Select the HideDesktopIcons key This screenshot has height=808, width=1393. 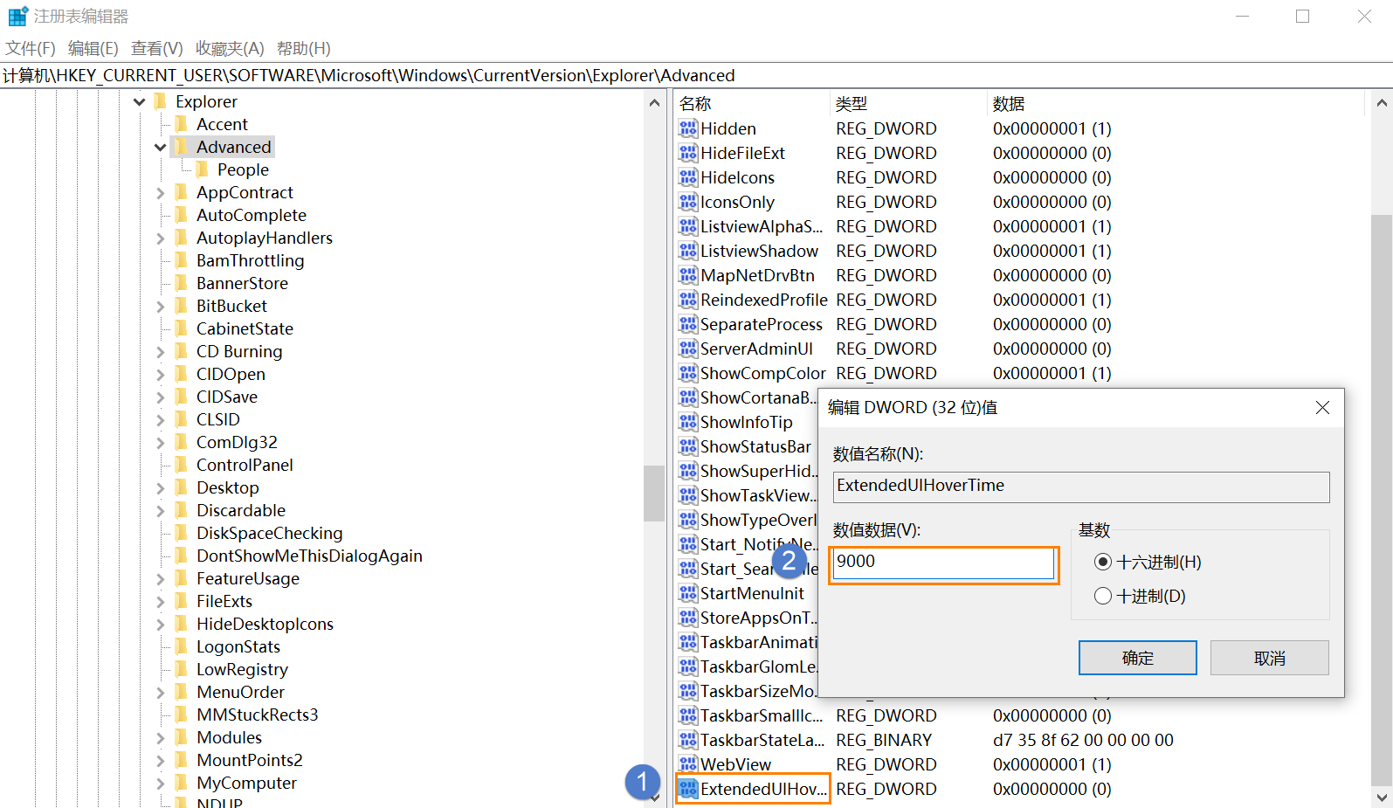265,625
